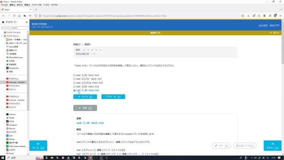
Task: Click the すすむ button under the options
Action: click(x=113, y=97)
